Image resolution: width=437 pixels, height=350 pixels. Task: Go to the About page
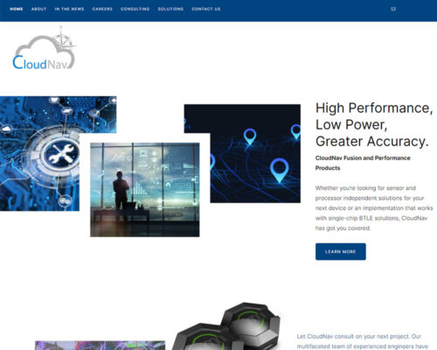click(39, 9)
